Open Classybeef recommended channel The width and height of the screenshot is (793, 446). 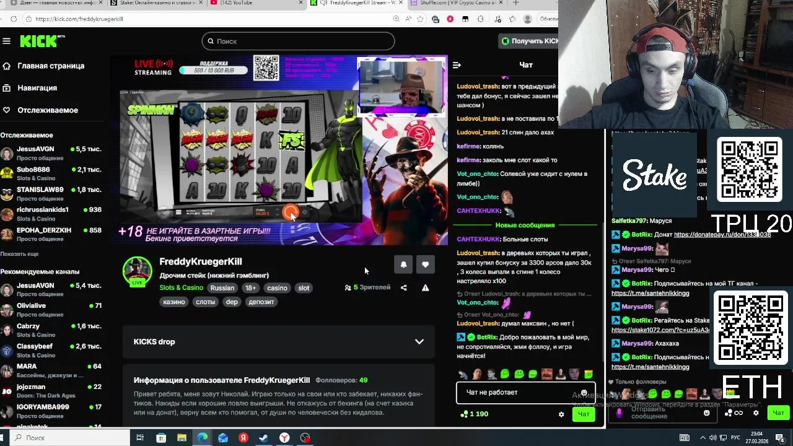(51, 351)
